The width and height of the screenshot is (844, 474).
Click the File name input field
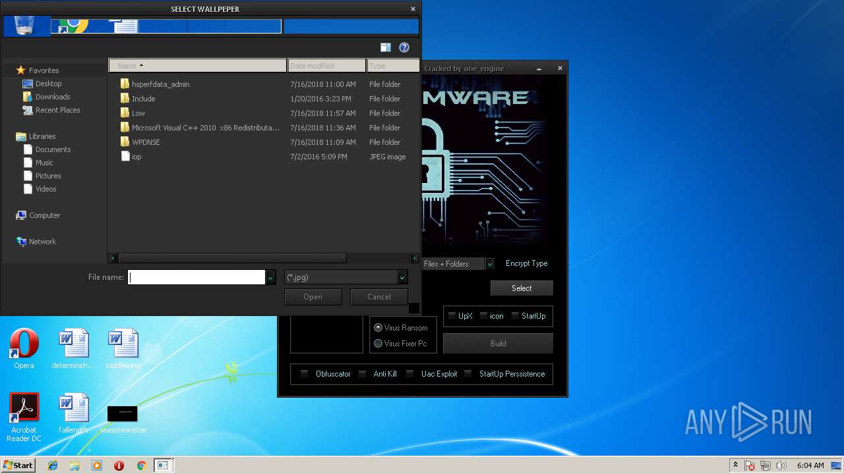[196, 277]
